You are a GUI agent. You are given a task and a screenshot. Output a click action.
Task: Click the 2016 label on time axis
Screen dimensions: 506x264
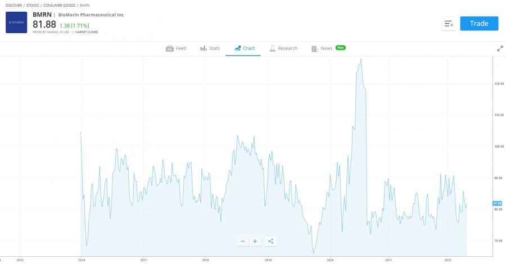tap(82, 260)
